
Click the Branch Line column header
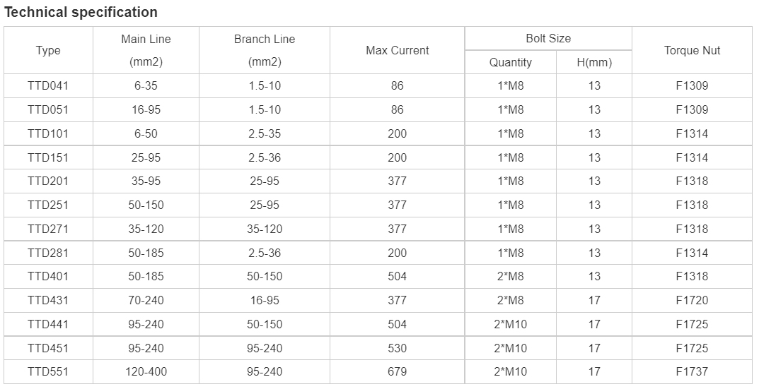point(265,50)
